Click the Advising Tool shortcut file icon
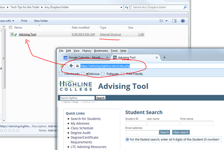The height and width of the screenshot is (150, 224). click(x=16, y=34)
